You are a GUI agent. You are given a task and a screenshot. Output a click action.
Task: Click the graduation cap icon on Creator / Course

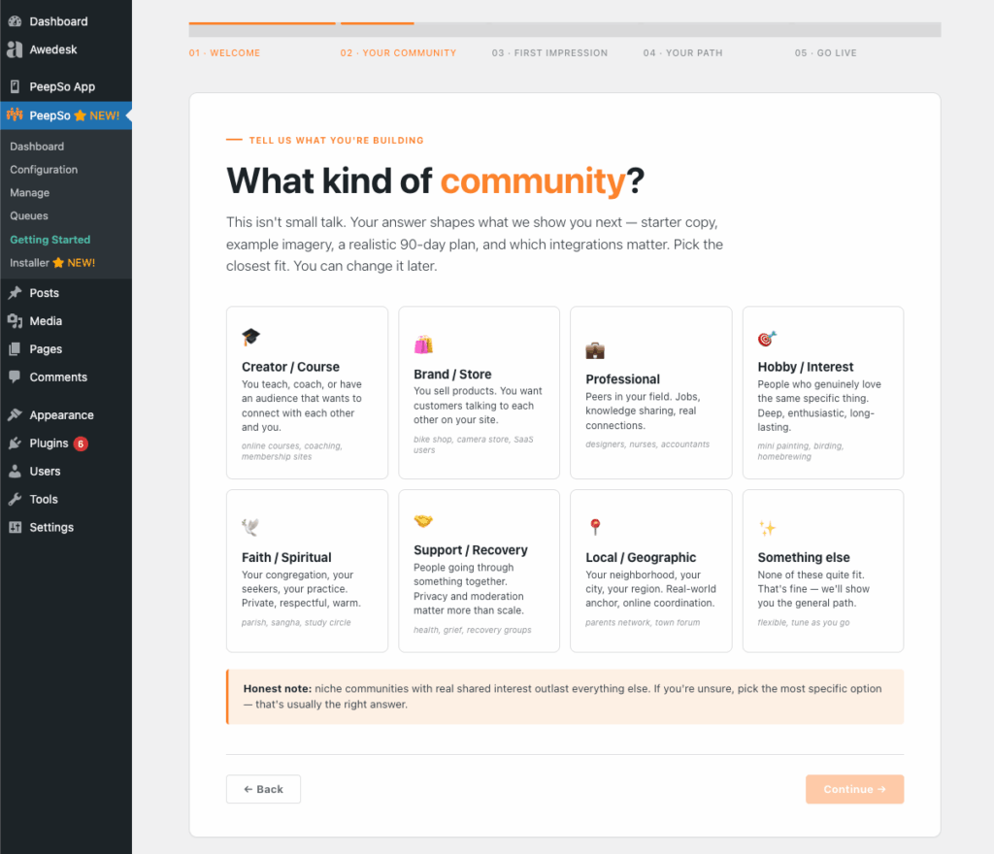(x=251, y=337)
